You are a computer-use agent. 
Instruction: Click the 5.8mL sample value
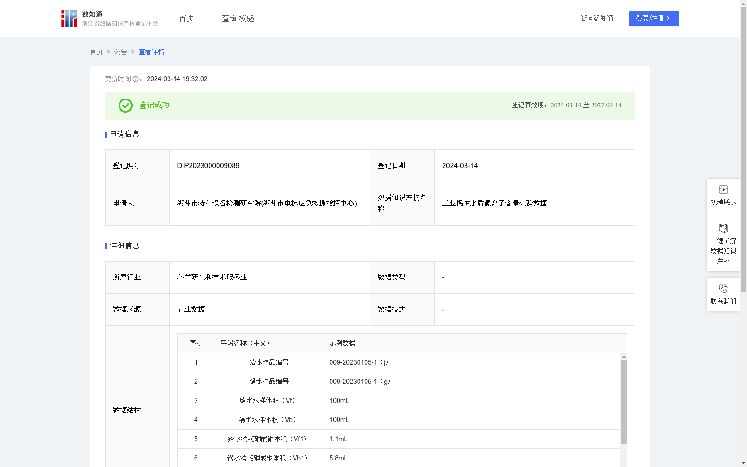[338, 458]
